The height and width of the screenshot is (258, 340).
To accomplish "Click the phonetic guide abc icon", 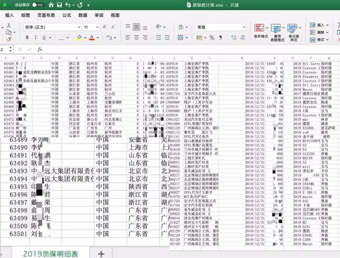I will click(x=109, y=37).
